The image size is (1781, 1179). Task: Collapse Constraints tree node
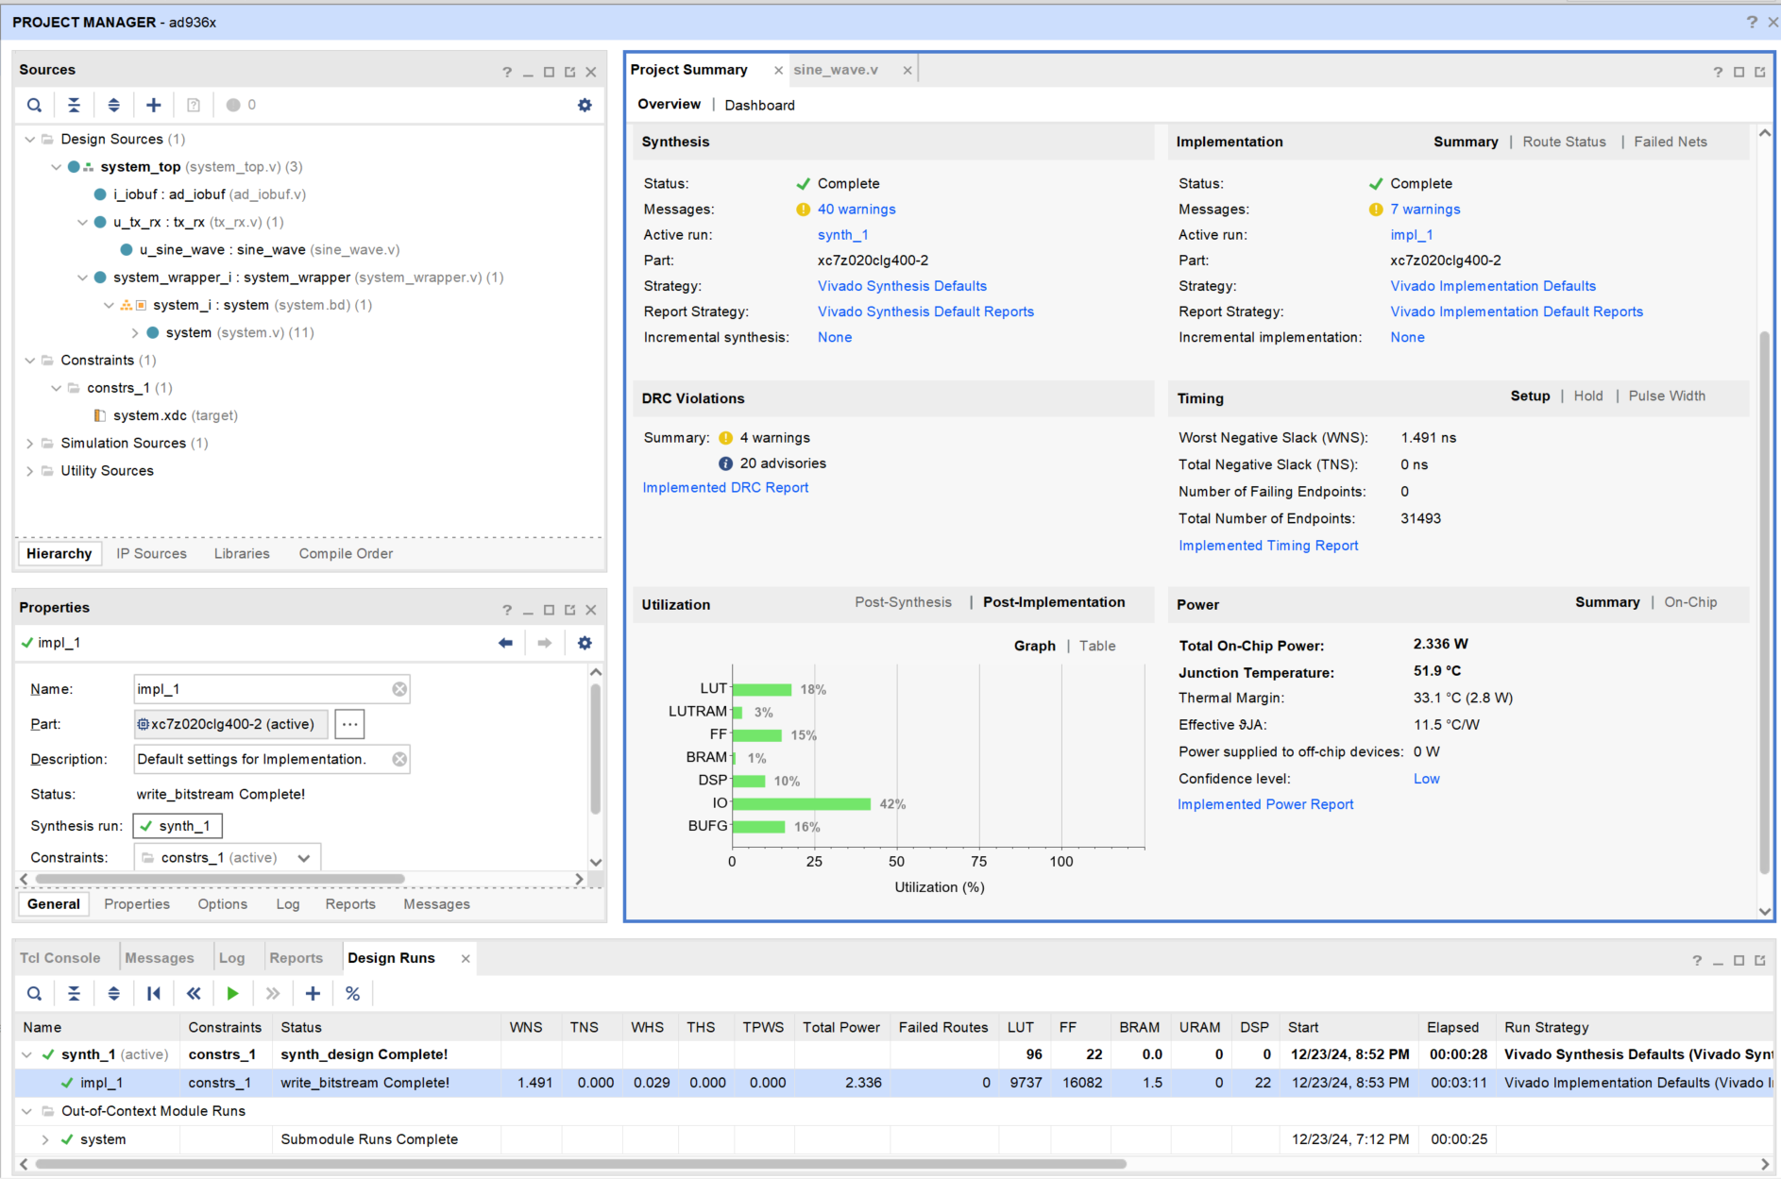pos(30,361)
